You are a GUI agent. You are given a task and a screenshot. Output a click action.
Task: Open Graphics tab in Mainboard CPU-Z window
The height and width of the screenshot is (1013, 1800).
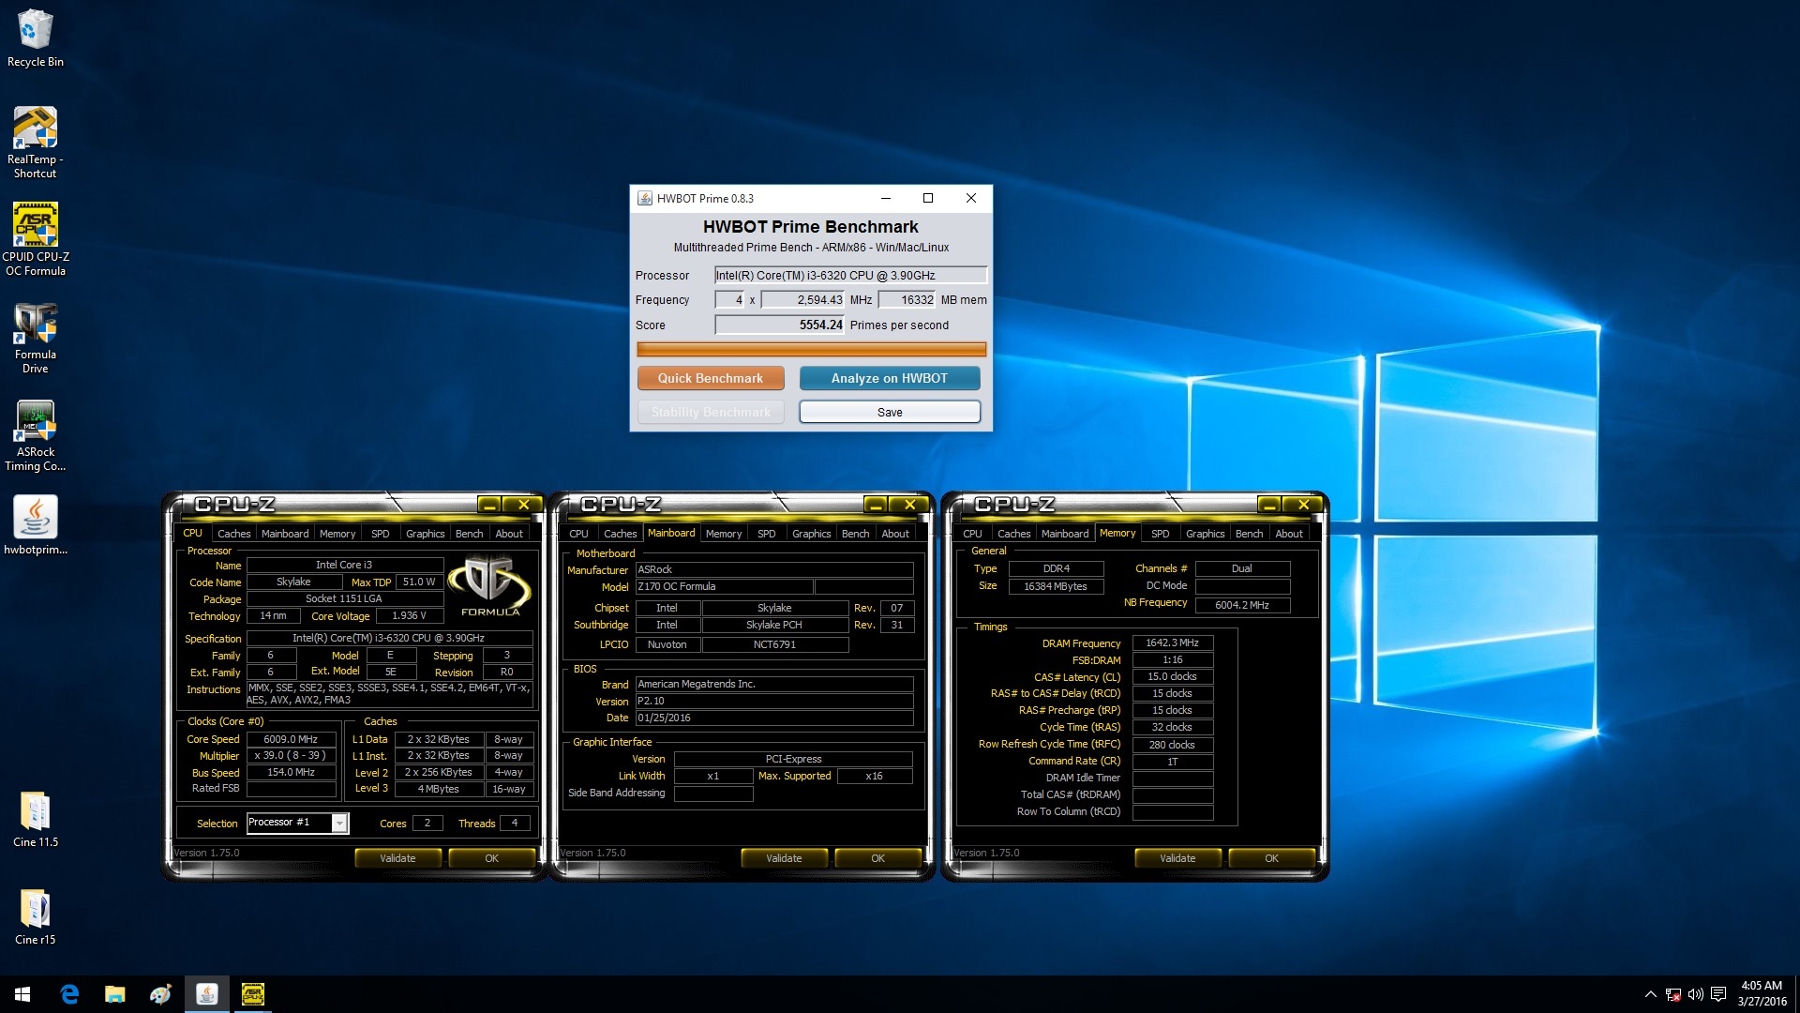(x=811, y=534)
